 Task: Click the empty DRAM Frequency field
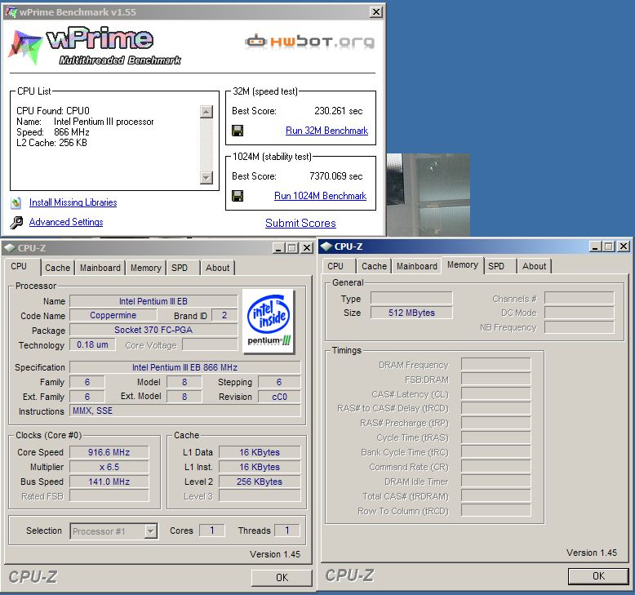495,365
